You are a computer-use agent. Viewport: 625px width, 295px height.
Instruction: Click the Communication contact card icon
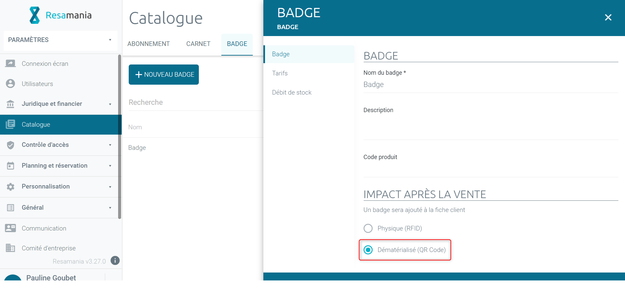coord(11,228)
